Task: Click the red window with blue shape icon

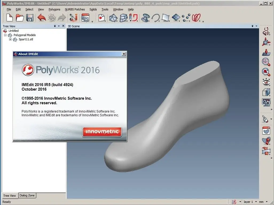Action: point(266,131)
